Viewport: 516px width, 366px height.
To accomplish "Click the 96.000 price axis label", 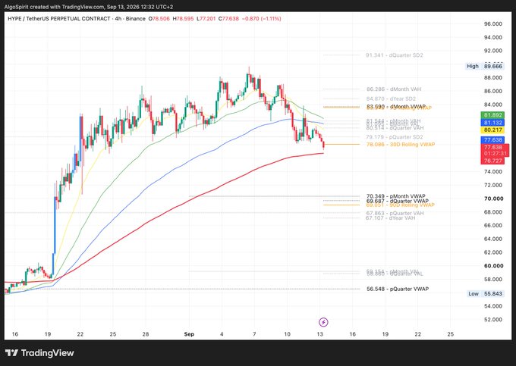I will pyautogui.click(x=493, y=23).
